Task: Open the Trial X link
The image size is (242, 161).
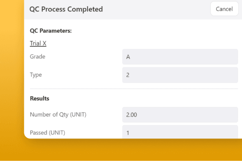Action: tap(38, 44)
